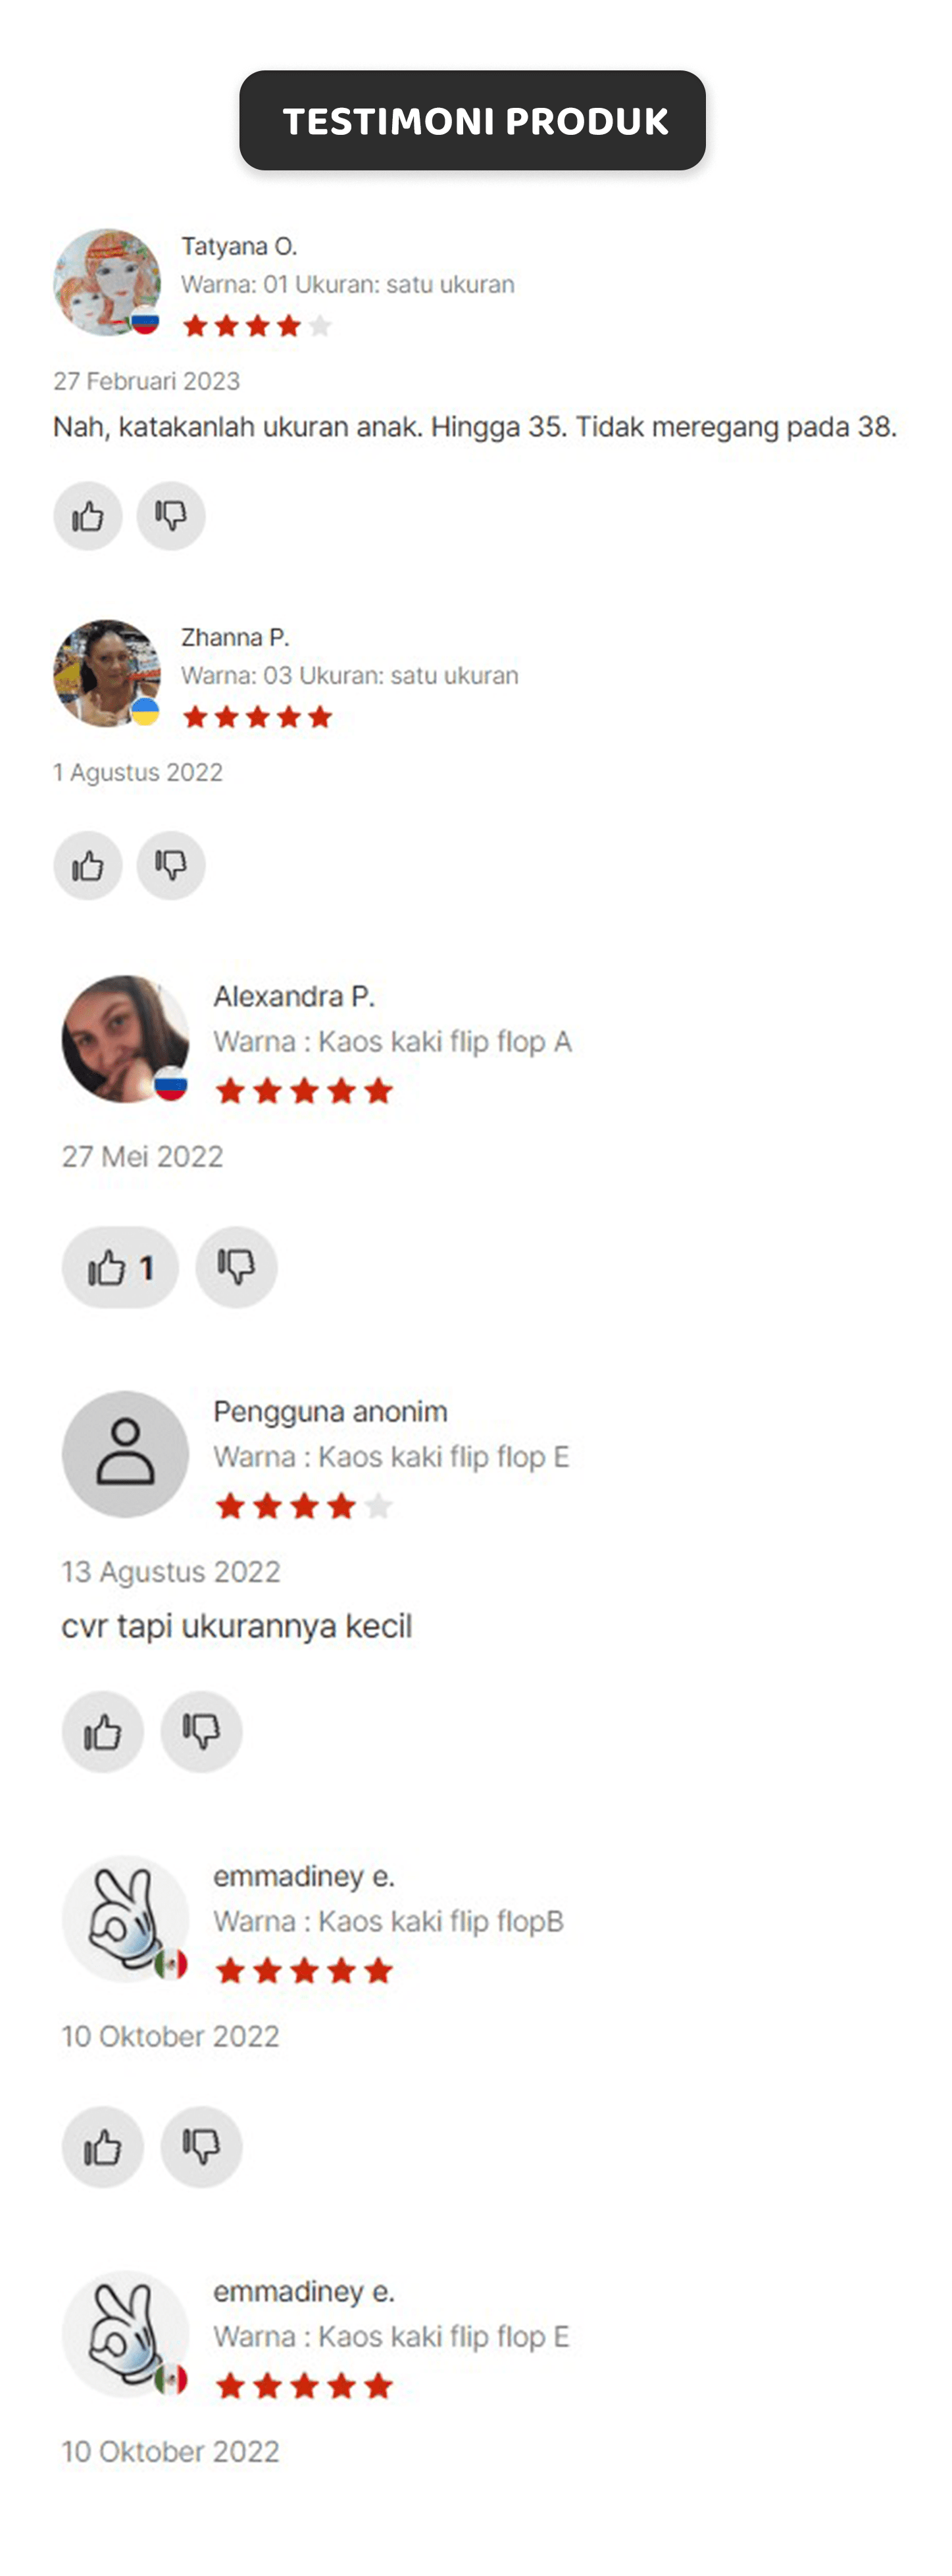View Alexandra P.'s avatar photo

coord(125,1039)
